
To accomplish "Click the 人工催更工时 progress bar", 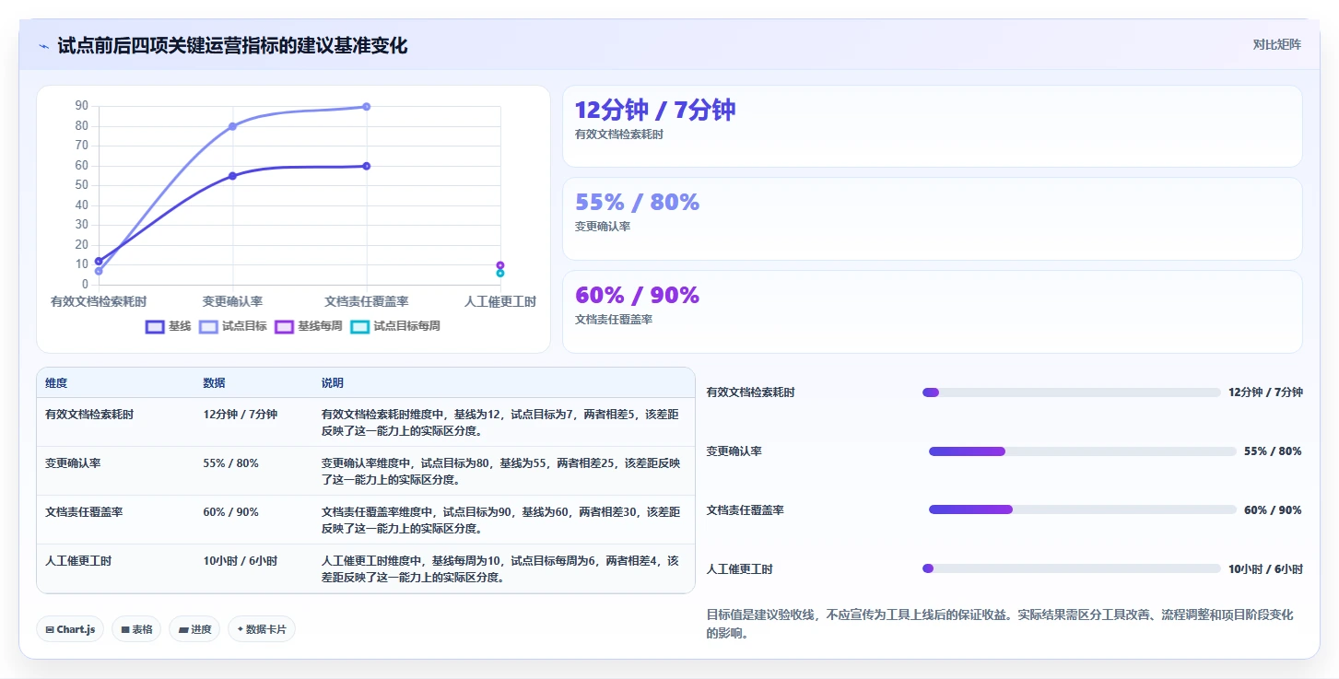I will [x=1071, y=568].
